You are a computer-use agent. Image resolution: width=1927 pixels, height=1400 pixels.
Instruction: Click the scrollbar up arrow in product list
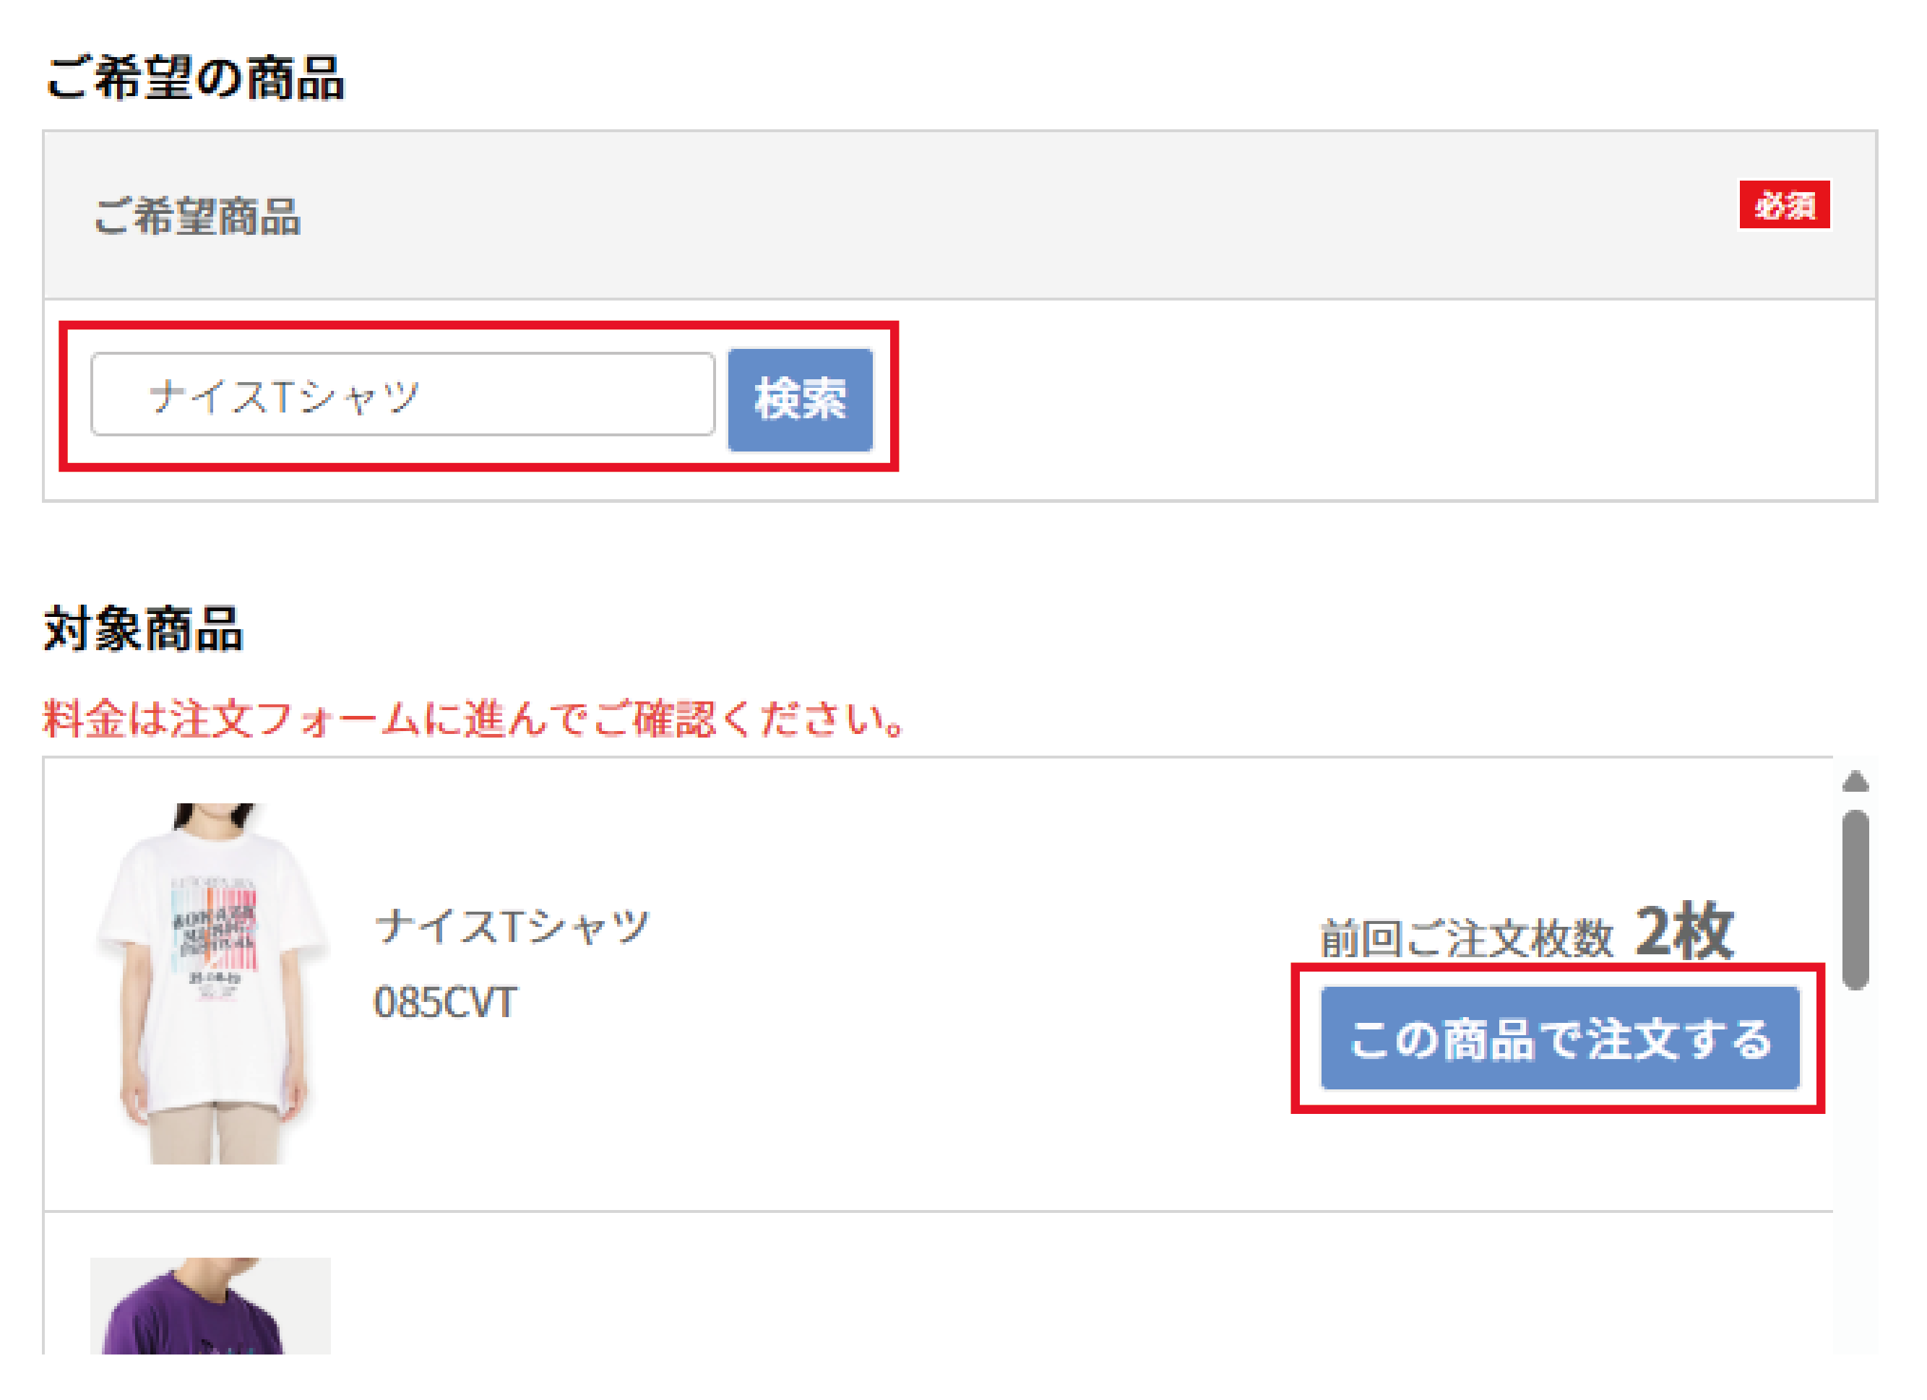(x=1855, y=781)
